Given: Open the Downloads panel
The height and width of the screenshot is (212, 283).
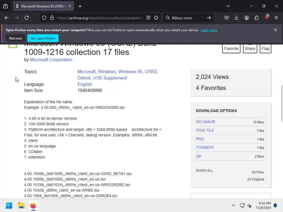Looking at the screenshot, I should (x=237, y=18).
